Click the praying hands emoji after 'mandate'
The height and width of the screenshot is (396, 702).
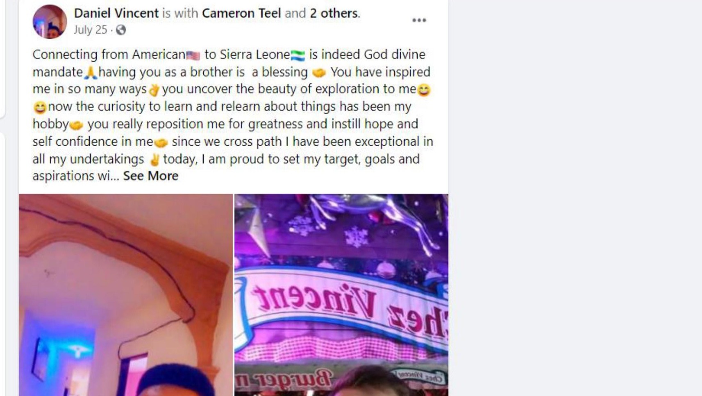[90, 73]
